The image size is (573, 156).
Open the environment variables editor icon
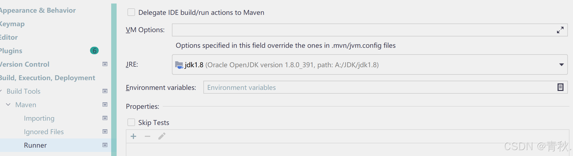[560, 87]
